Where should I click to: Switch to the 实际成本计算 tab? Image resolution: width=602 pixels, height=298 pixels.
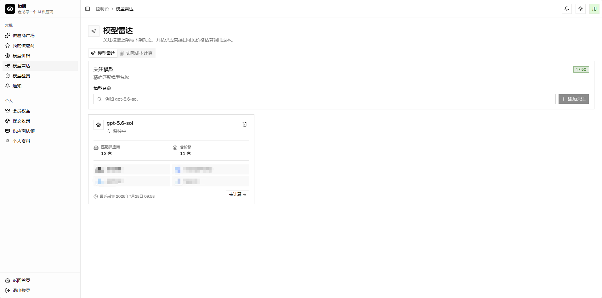point(136,53)
